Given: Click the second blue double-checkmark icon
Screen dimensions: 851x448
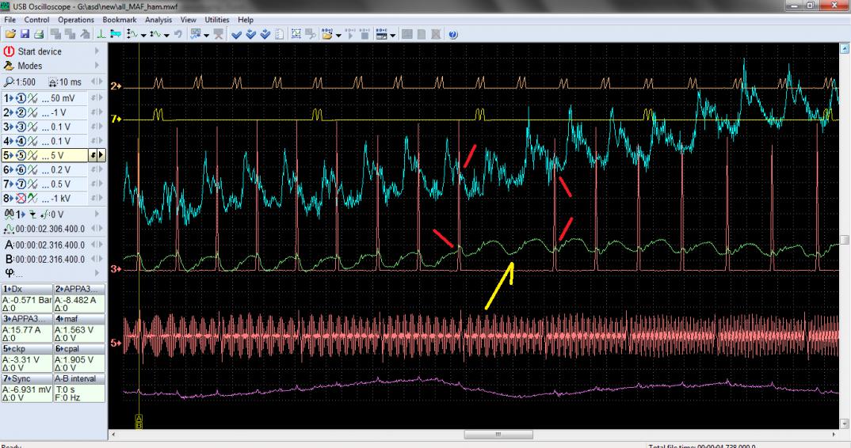Looking at the screenshot, I should pos(250,35).
